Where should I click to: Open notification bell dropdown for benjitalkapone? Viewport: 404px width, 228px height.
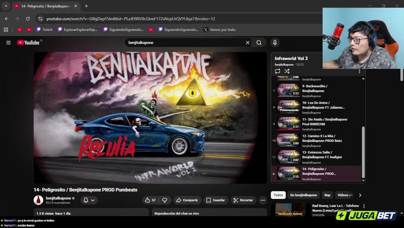point(89,200)
